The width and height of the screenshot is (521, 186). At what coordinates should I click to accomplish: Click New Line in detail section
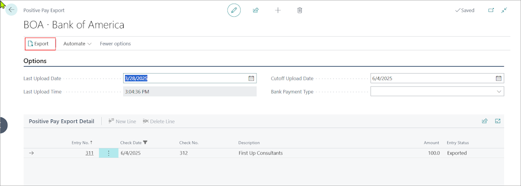(x=122, y=121)
